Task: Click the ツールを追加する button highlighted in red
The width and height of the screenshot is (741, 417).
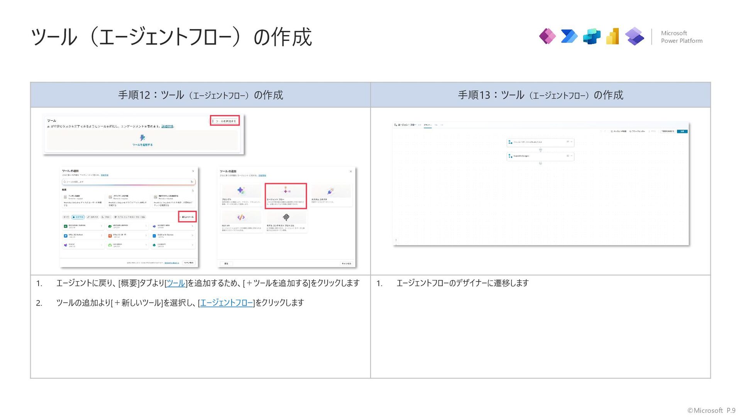Action: tap(225, 121)
